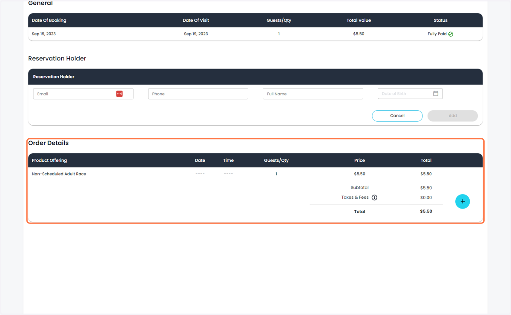The width and height of the screenshot is (511, 315).
Task: Click the Taxes & Fees info icon
Action: pyautogui.click(x=374, y=198)
